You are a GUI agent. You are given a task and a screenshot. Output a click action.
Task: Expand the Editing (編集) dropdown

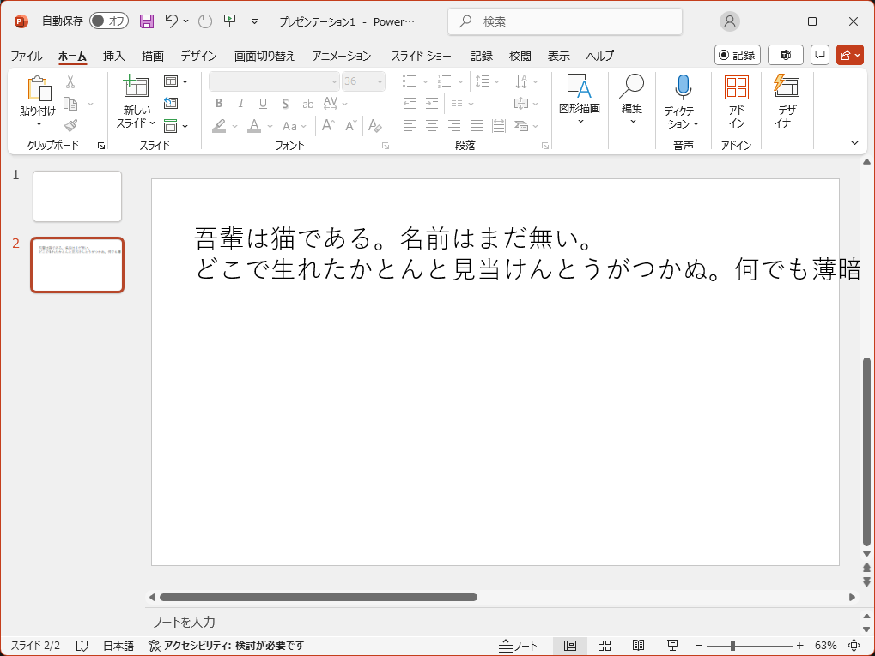click(632, 101)
